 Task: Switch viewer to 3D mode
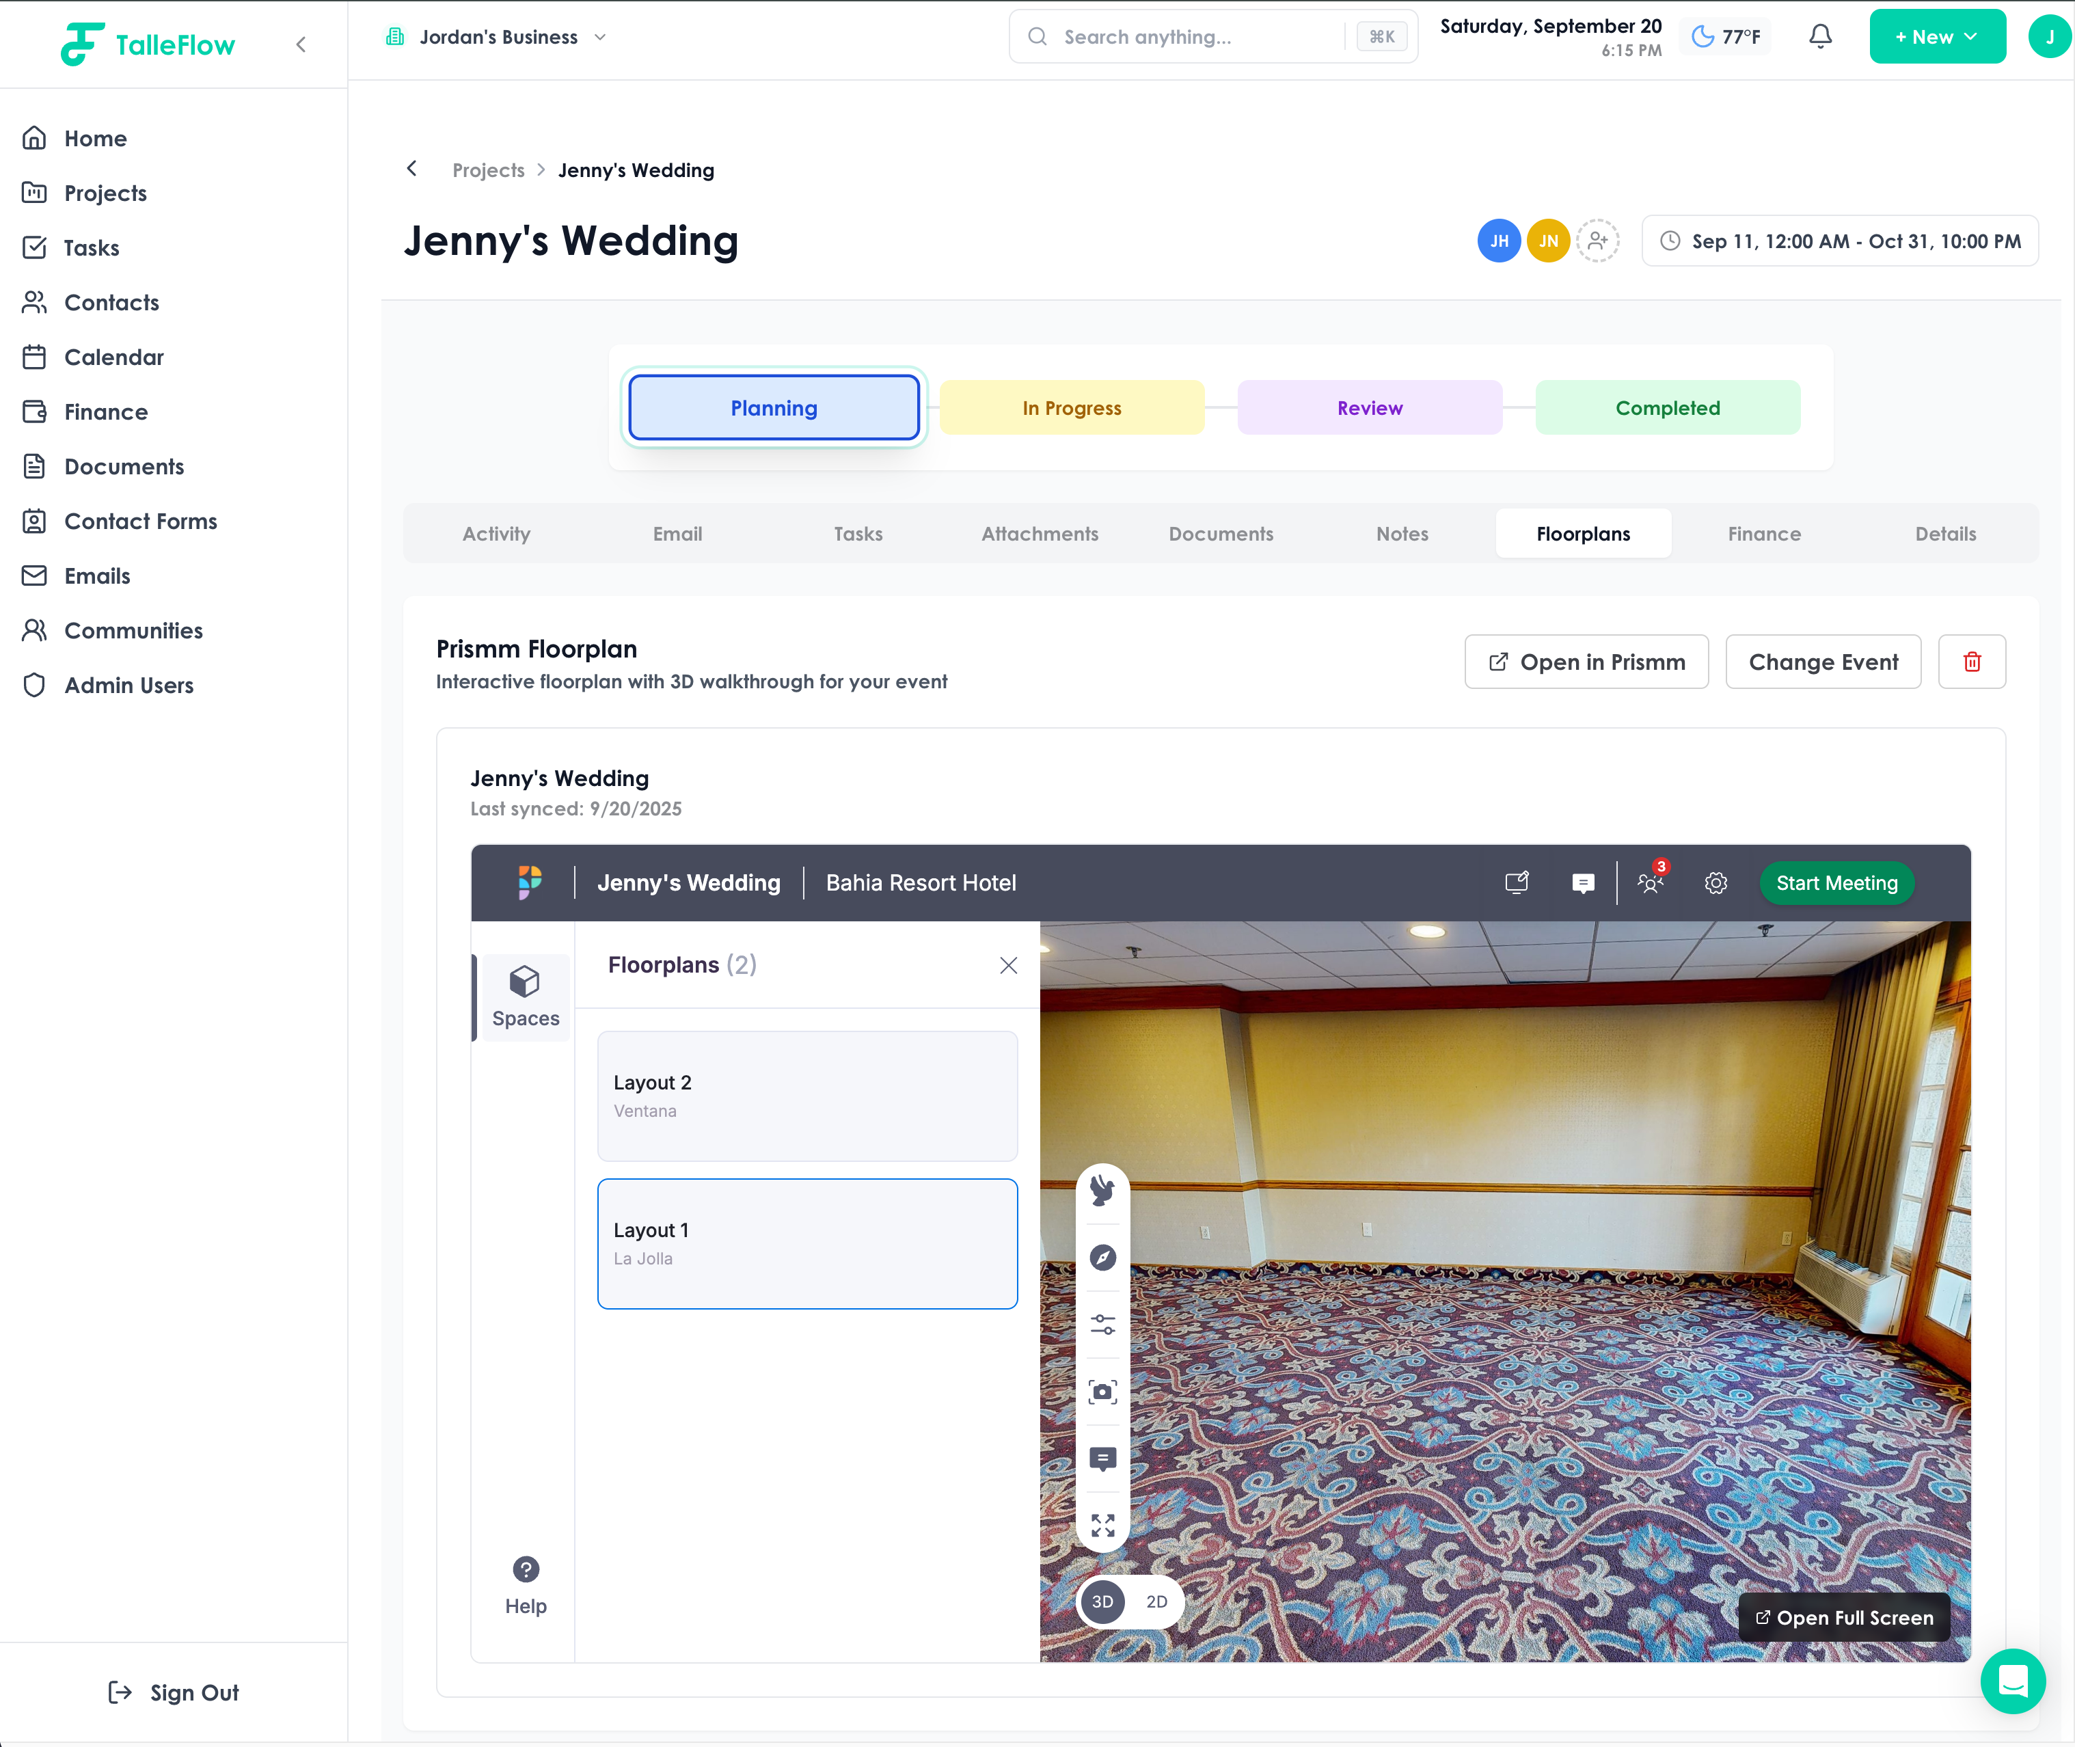pyautogui.click(x=1102, y=1601)
